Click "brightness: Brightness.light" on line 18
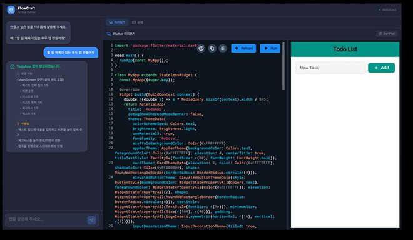Screen dimensions: 413x240 (x=165, y=129)
